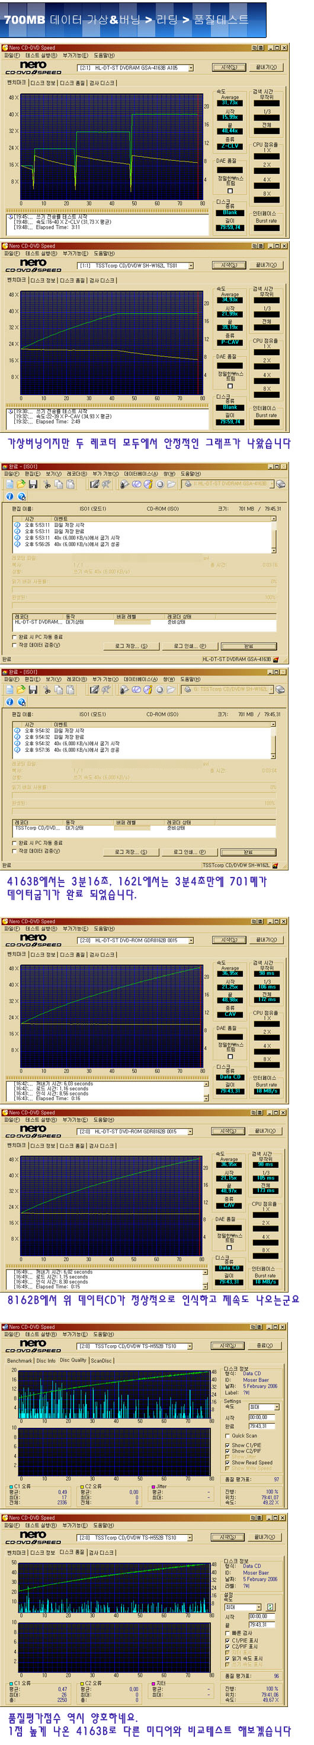Uncheck Show C1/PIE option

click(228, 1445)
